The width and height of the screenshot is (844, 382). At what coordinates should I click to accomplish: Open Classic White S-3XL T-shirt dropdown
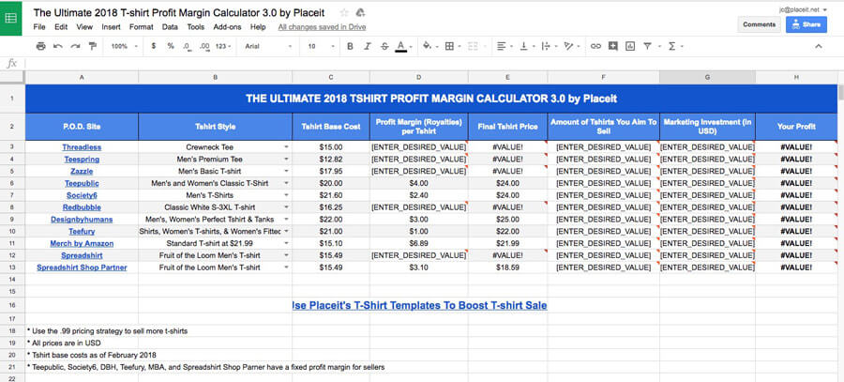point(286,207)
